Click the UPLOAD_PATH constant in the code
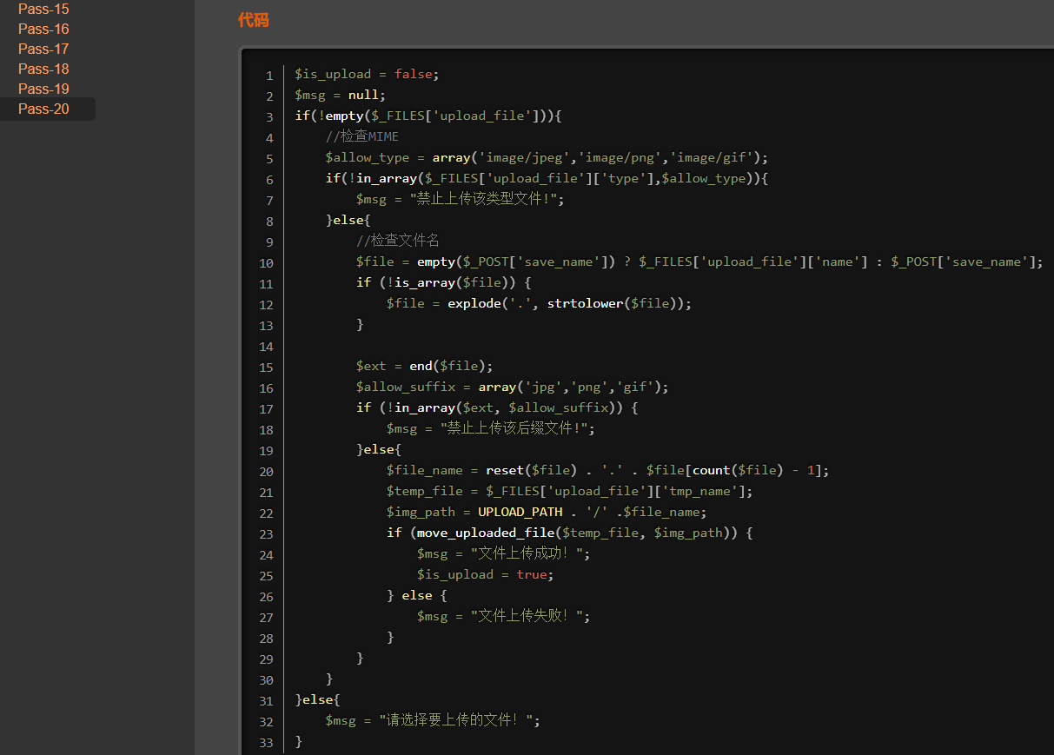 [520, 512]
